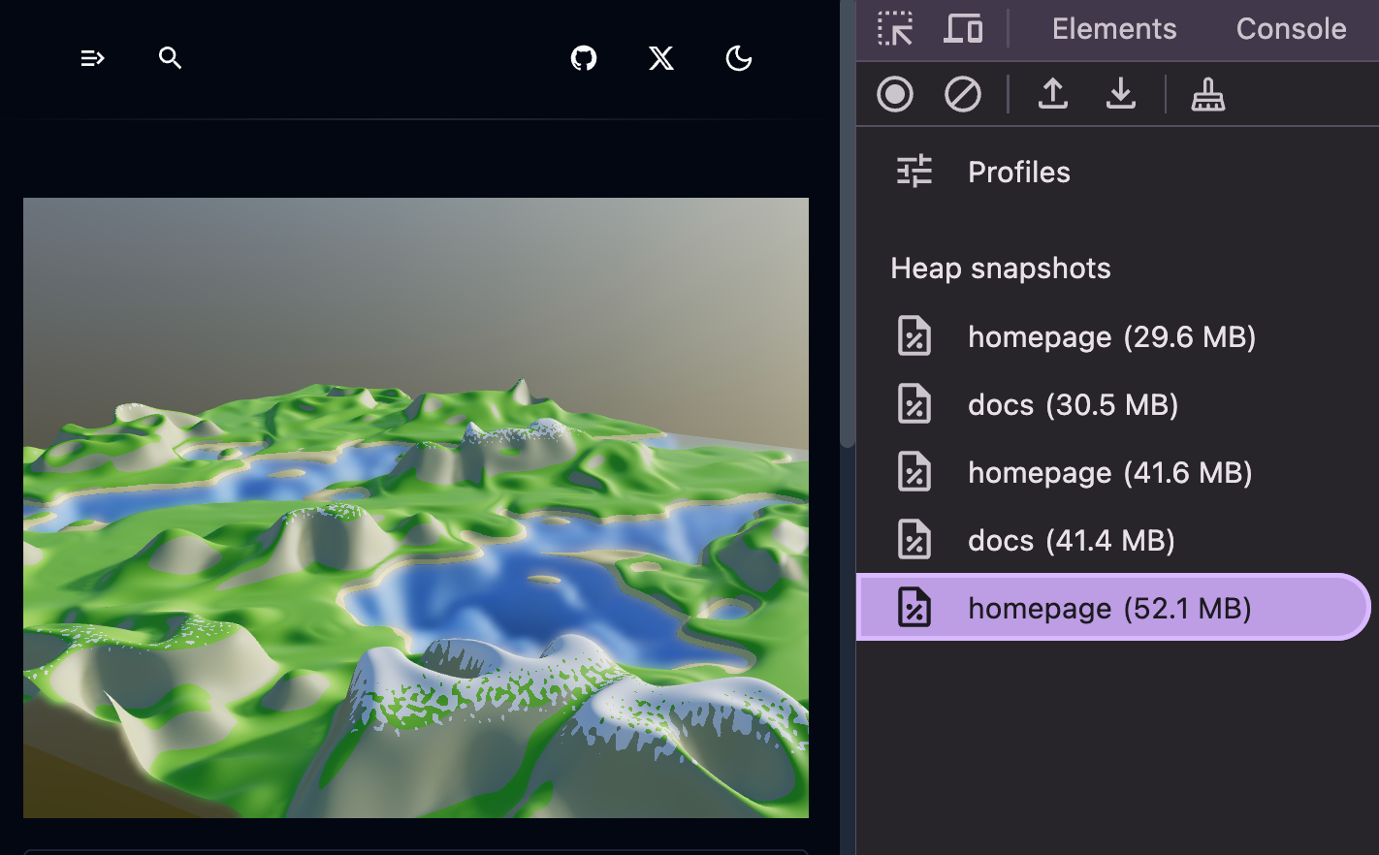Open site search with the magnifier icon
The width and height of the screenshot is (1379, 855).
tap(170, 58)
